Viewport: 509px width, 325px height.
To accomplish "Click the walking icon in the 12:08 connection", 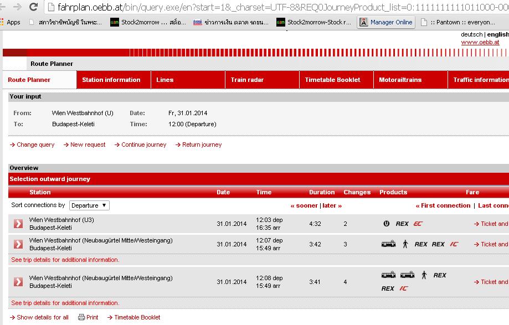I will coord(424,275).
